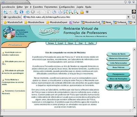Open the Ferramentas menu
The width and height of the screenshot is (137, 117).
click(x=51, y=7)
